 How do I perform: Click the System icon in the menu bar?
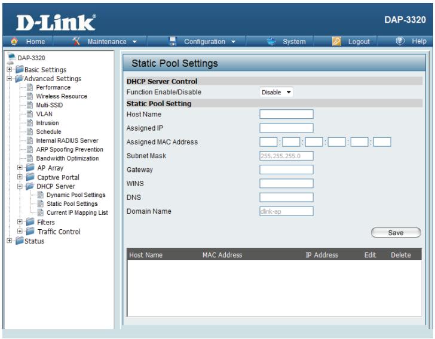click(x=271, y=41)
